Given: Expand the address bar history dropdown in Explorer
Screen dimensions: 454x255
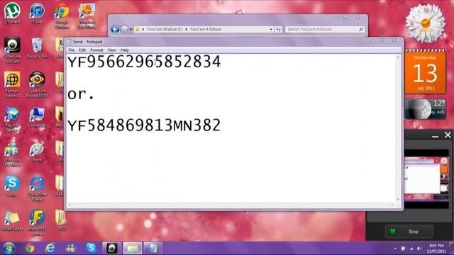Looking at the screenshot, I should coord(271,30).
